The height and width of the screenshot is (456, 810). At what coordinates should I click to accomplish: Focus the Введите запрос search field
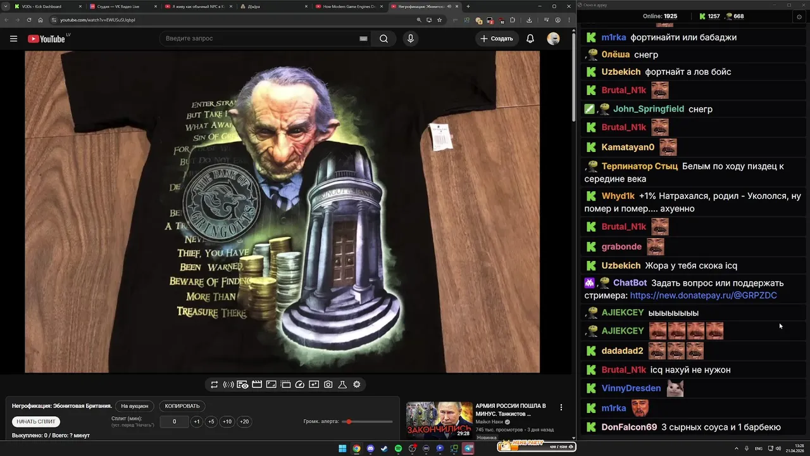(x=259, y=39)
